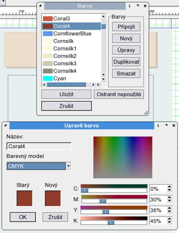Pin the Barvy dialog window
The height and width of the screenshot is (233, 179).
pyautogui.click(x=40, y=6)
